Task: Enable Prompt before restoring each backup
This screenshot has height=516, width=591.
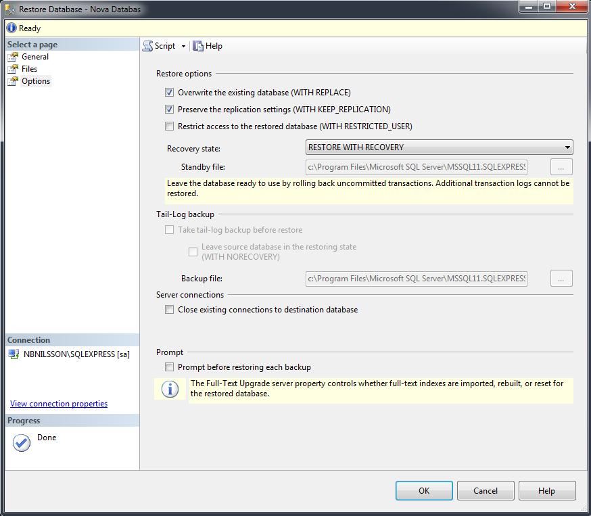Action: click(x=170, y=367)
